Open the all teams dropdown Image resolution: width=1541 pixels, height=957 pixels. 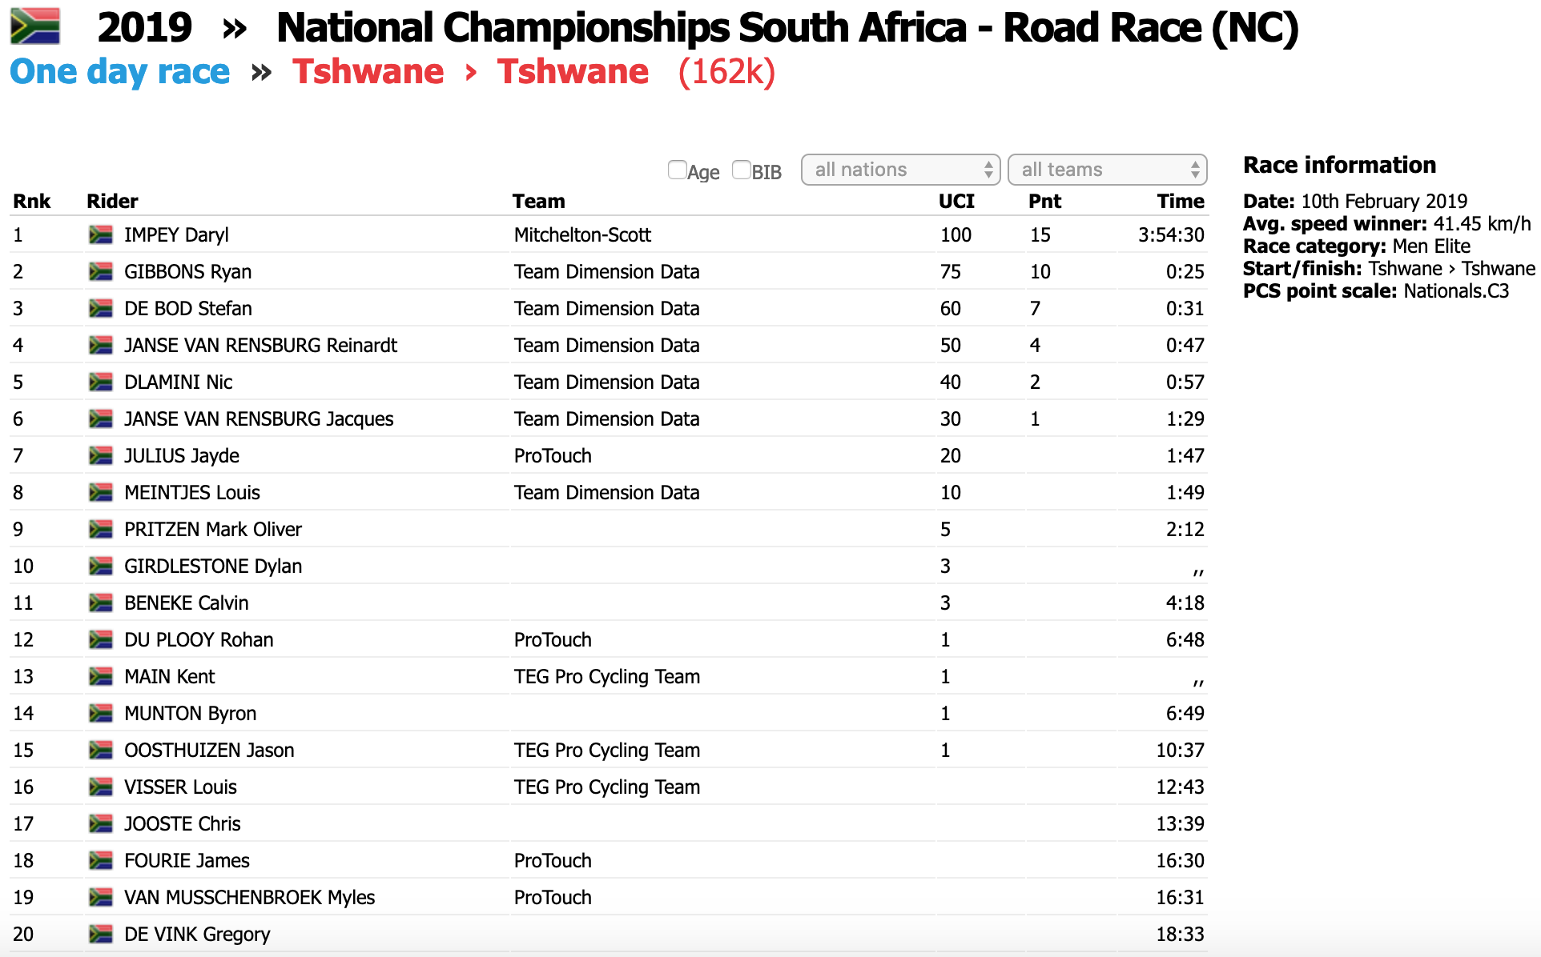click(1107, 170)
